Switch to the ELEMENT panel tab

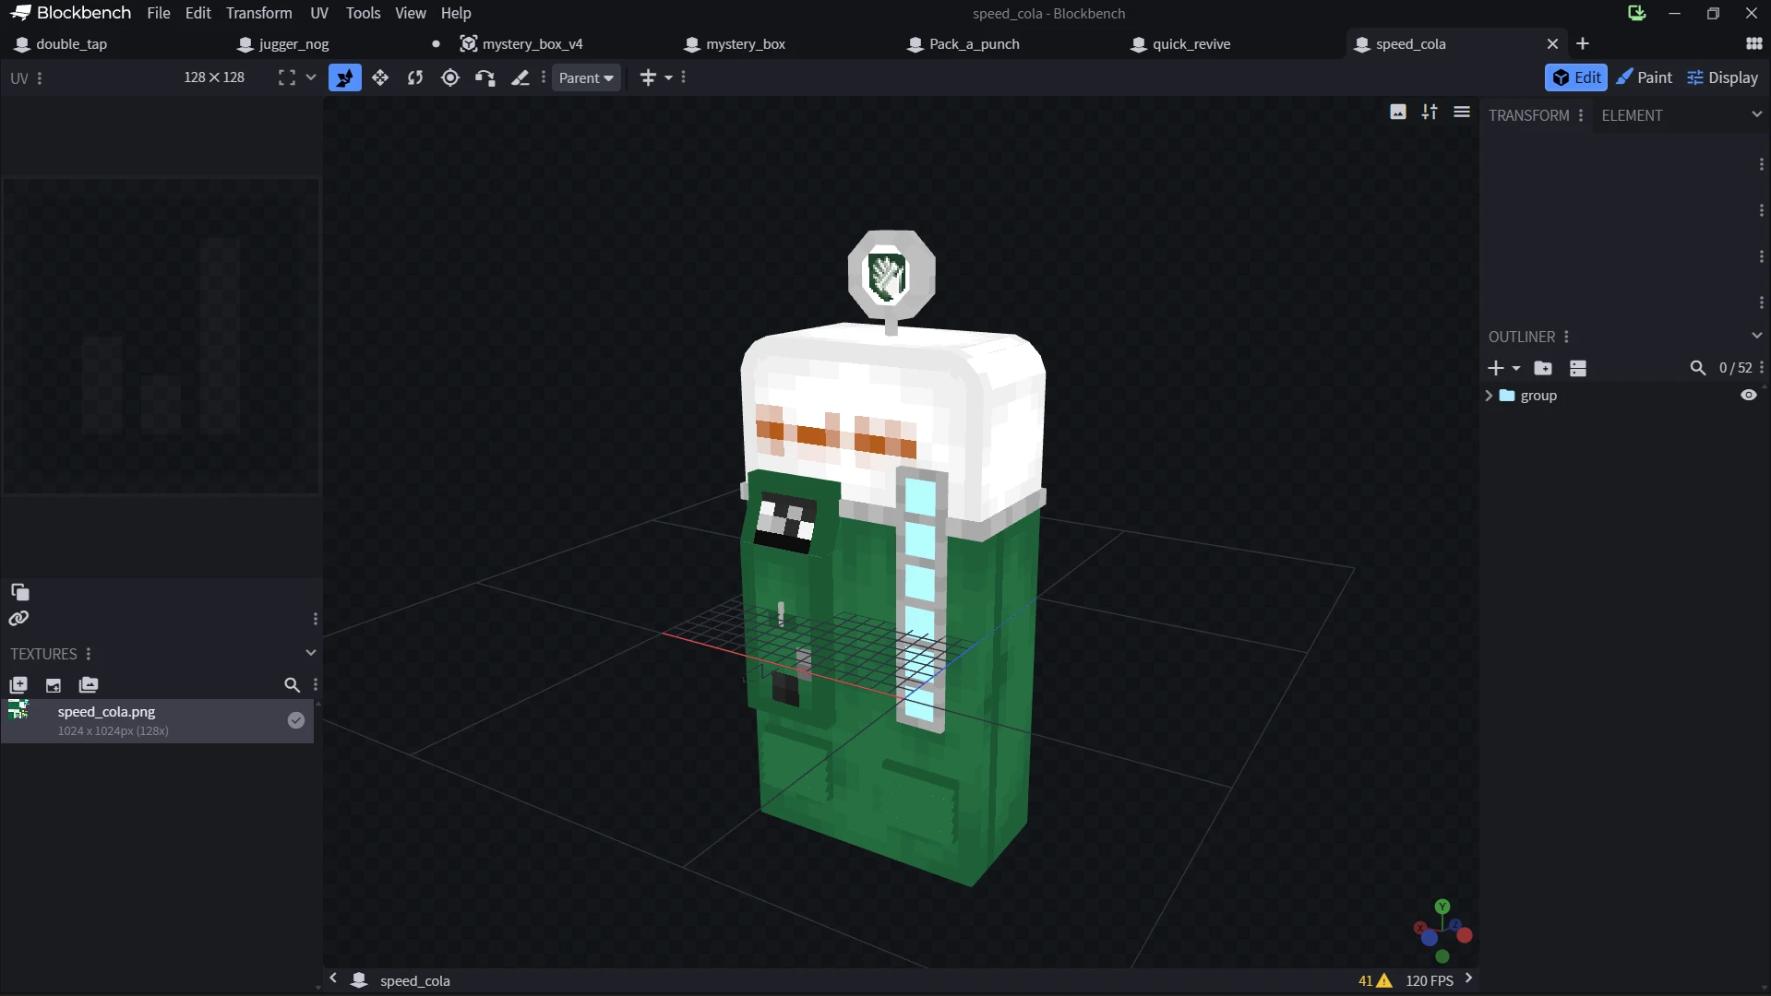1632,115
